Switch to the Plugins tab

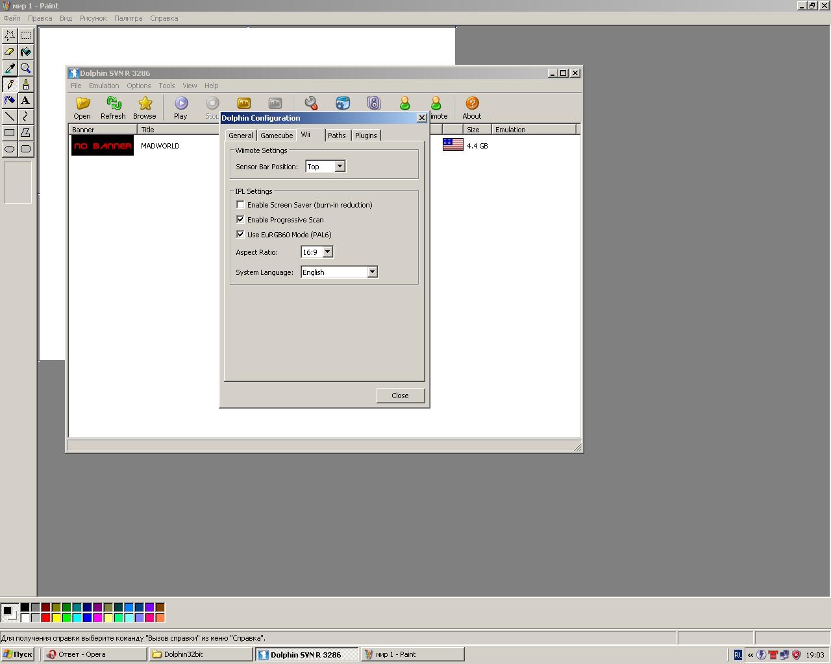(x=366, y=136)
